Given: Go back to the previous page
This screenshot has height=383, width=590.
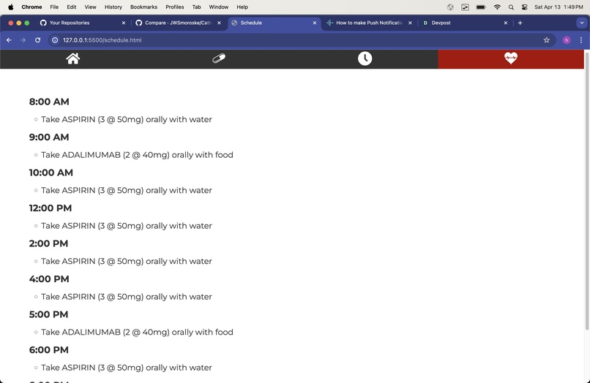Looking at the screenshot, I should [x=9, y=40].
